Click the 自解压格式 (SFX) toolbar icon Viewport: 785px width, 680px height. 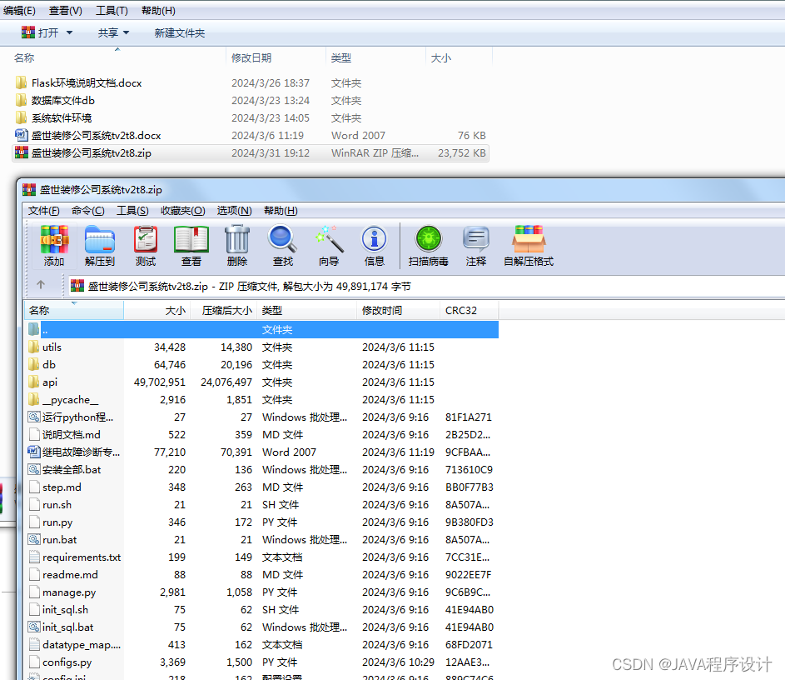(x=529, y=246)
